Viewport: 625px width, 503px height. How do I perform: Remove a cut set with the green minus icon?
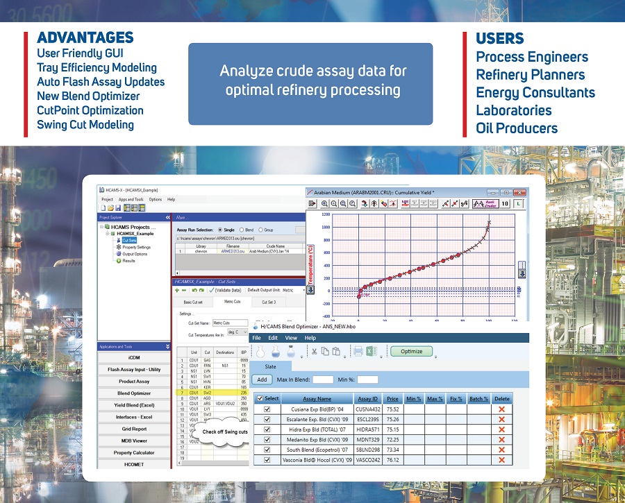pyautogui.click(x=184, y=290)
